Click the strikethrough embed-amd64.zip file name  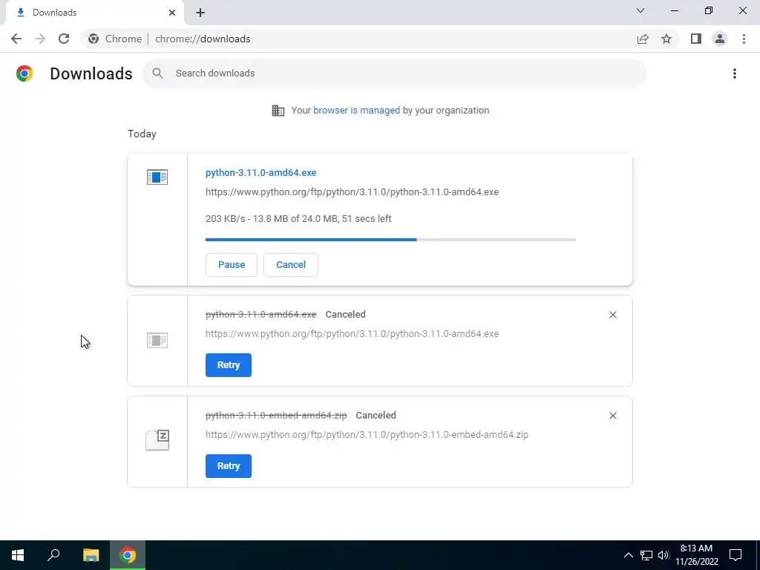[x=276, y=416]
